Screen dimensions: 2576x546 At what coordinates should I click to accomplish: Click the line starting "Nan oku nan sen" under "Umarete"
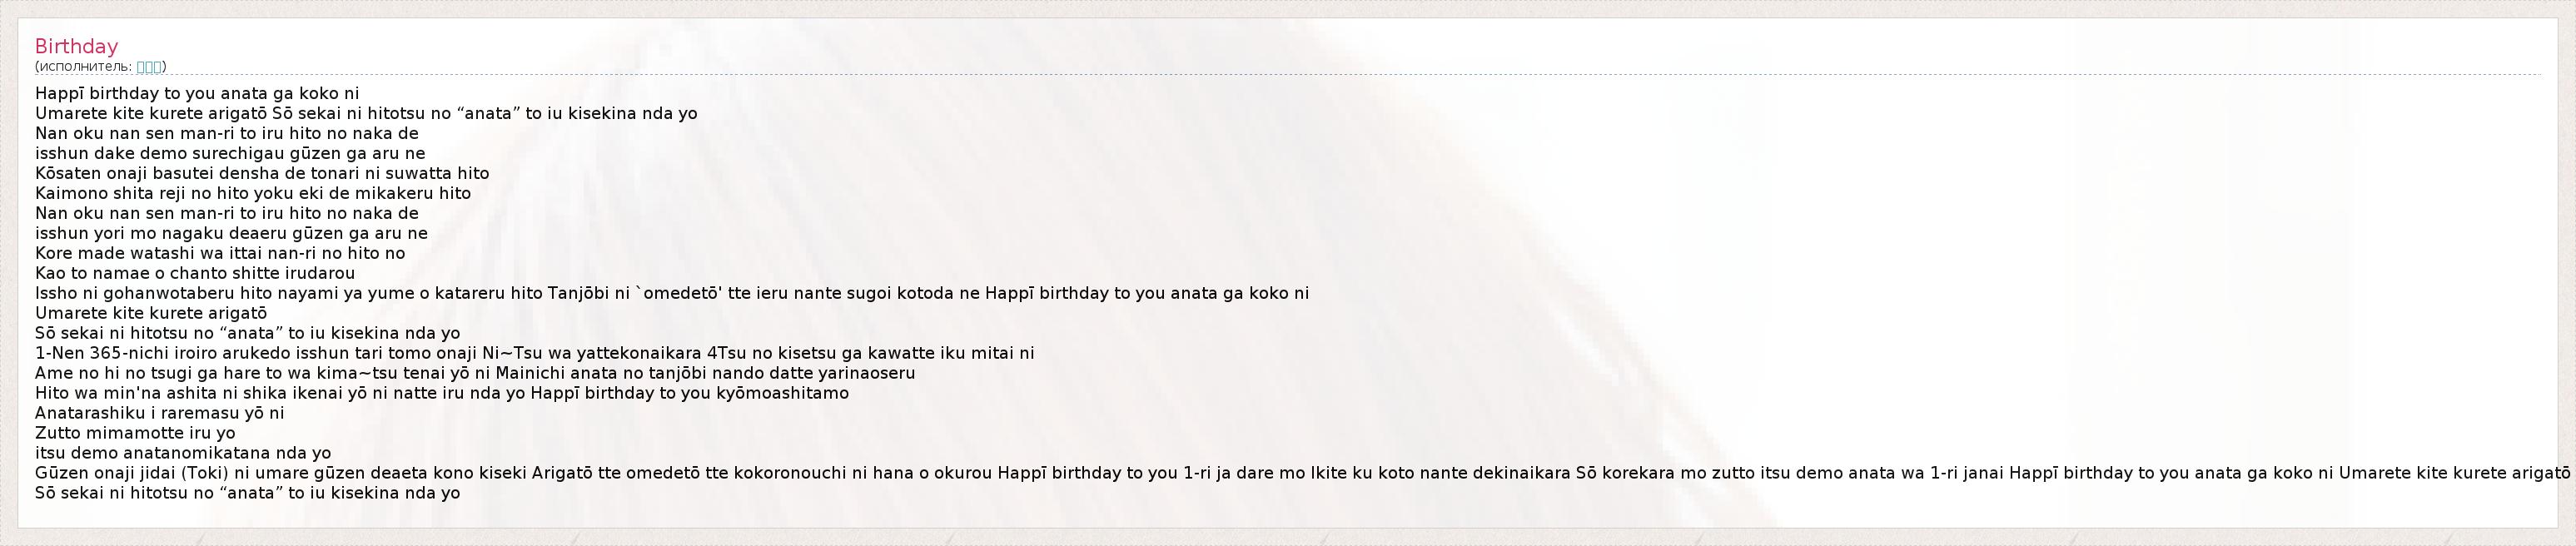click(x=227, y=133)
